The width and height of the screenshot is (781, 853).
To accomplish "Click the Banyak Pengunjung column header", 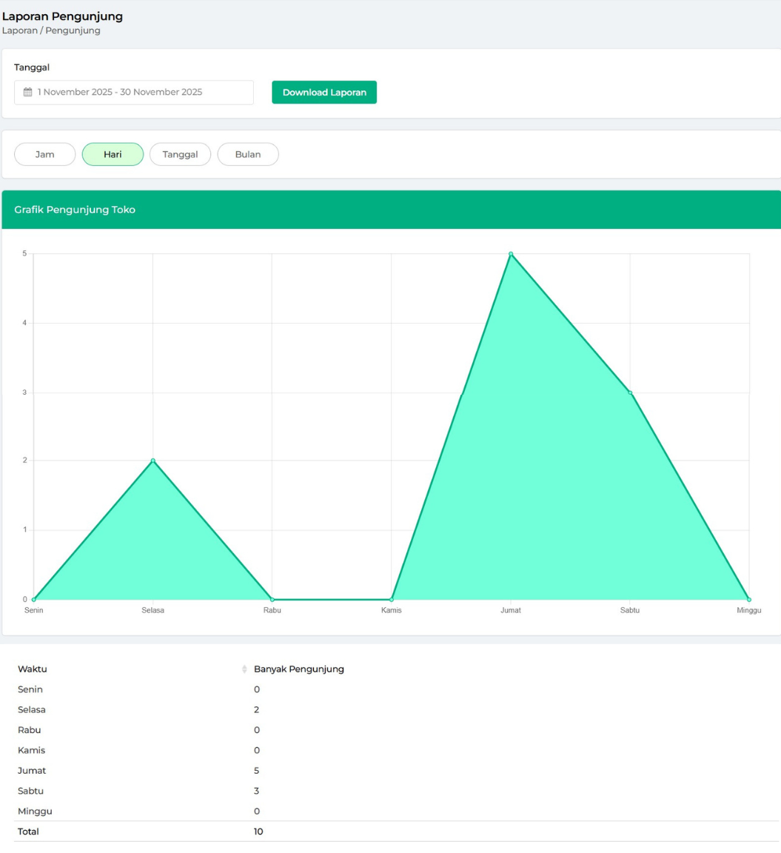I will (299, 669).
